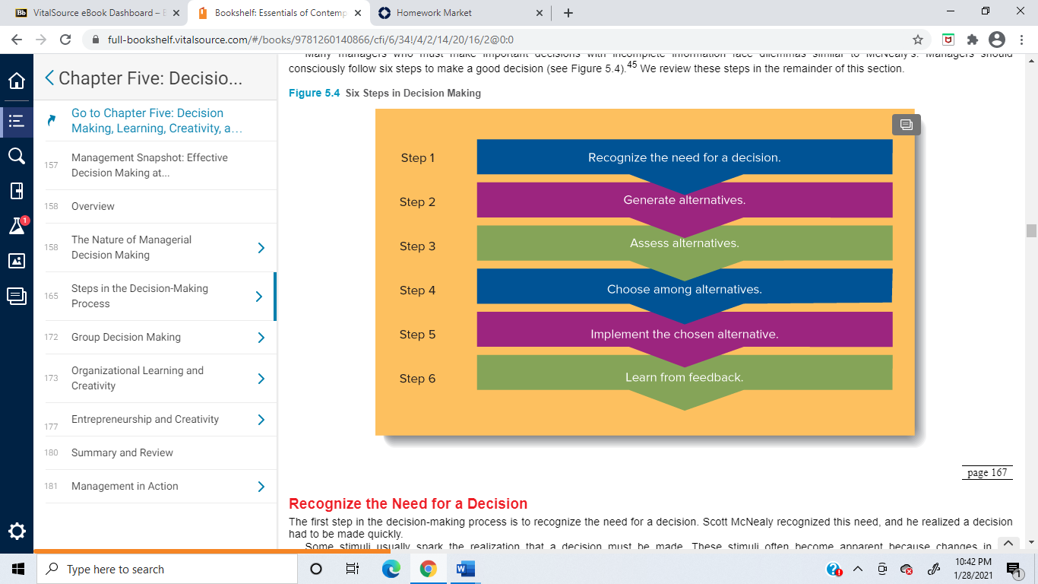Open the notebook icon in left sidebar
The height and width of the screenshot is (584, 1038).
point(17,191)
